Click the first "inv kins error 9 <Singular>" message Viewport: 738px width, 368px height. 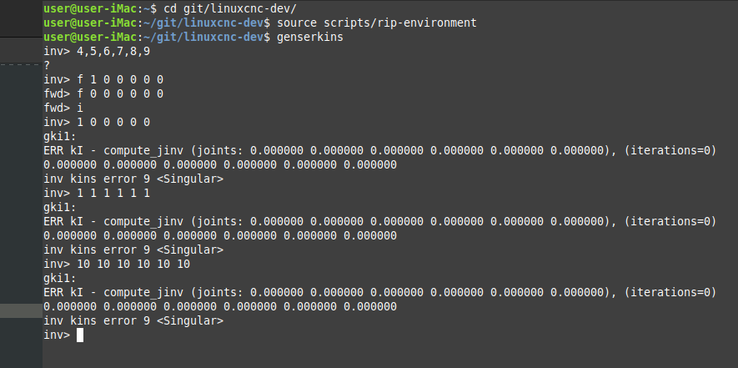tap(133, 179)
